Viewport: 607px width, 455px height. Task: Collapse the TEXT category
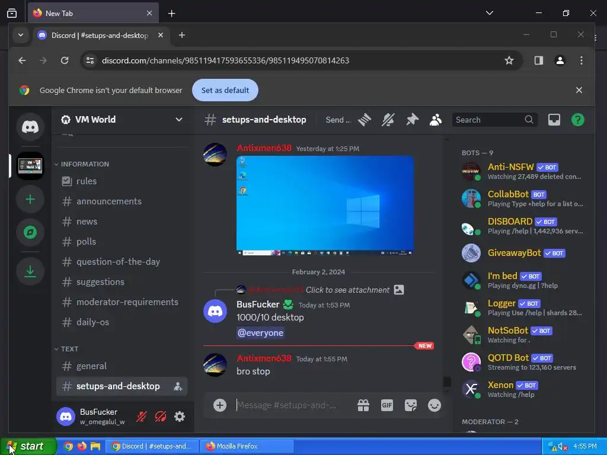pos(66,349)
